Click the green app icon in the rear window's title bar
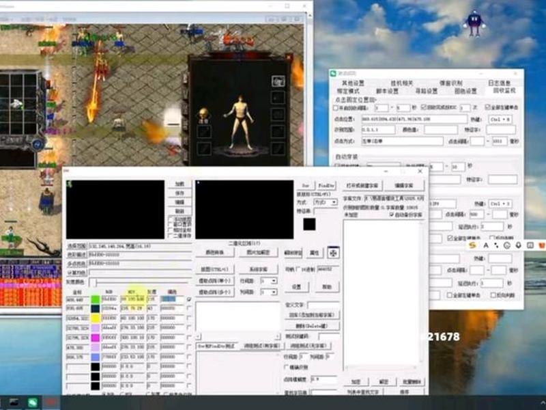The height and width of the screenshot is (410, 546). click(334, 73)
